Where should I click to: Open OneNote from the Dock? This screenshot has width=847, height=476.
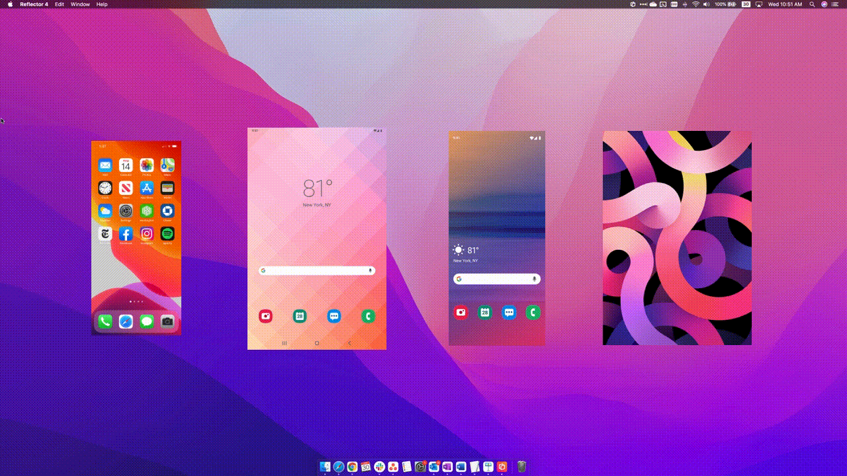coord(447,467)
